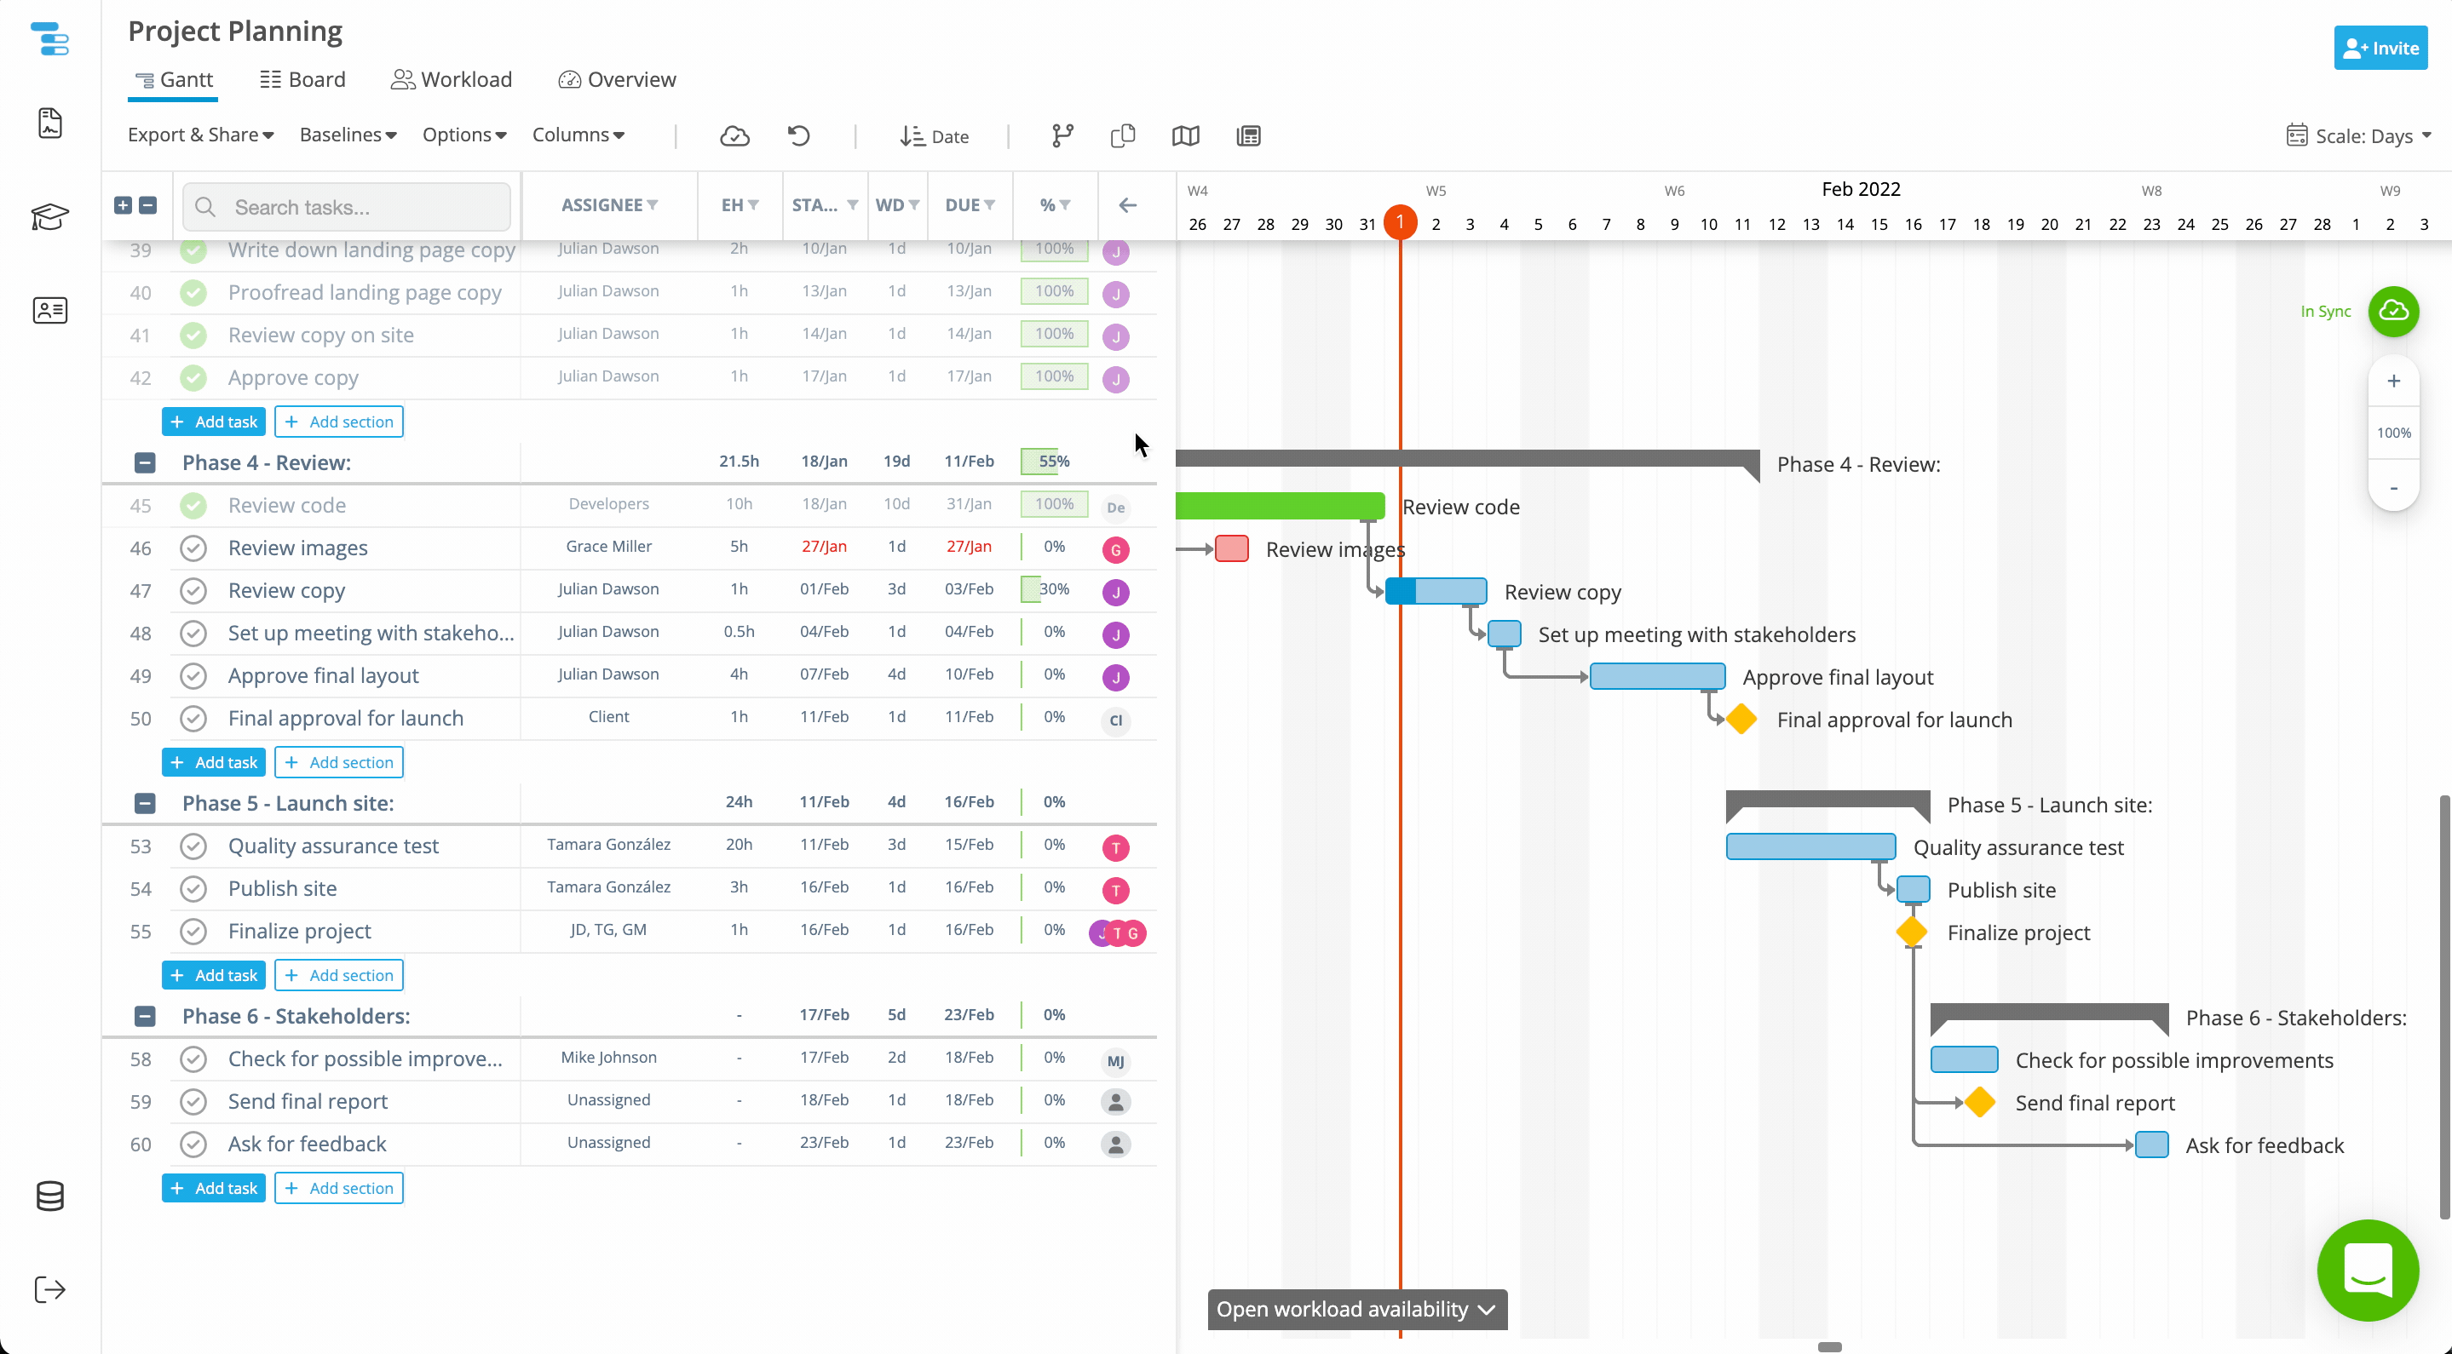Open the Export & Share dropdown
Viewport: 2452px width, 1354px height.
point(200,135)
